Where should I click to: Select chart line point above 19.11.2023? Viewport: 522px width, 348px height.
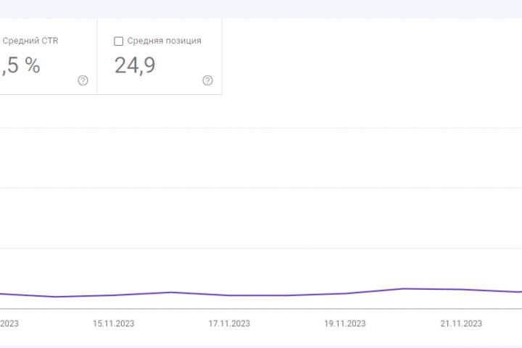coord(345,293)
